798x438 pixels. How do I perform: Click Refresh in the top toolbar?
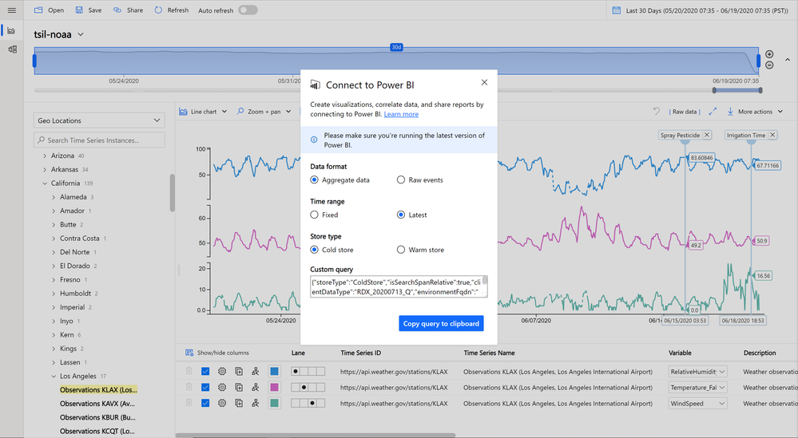172,10
